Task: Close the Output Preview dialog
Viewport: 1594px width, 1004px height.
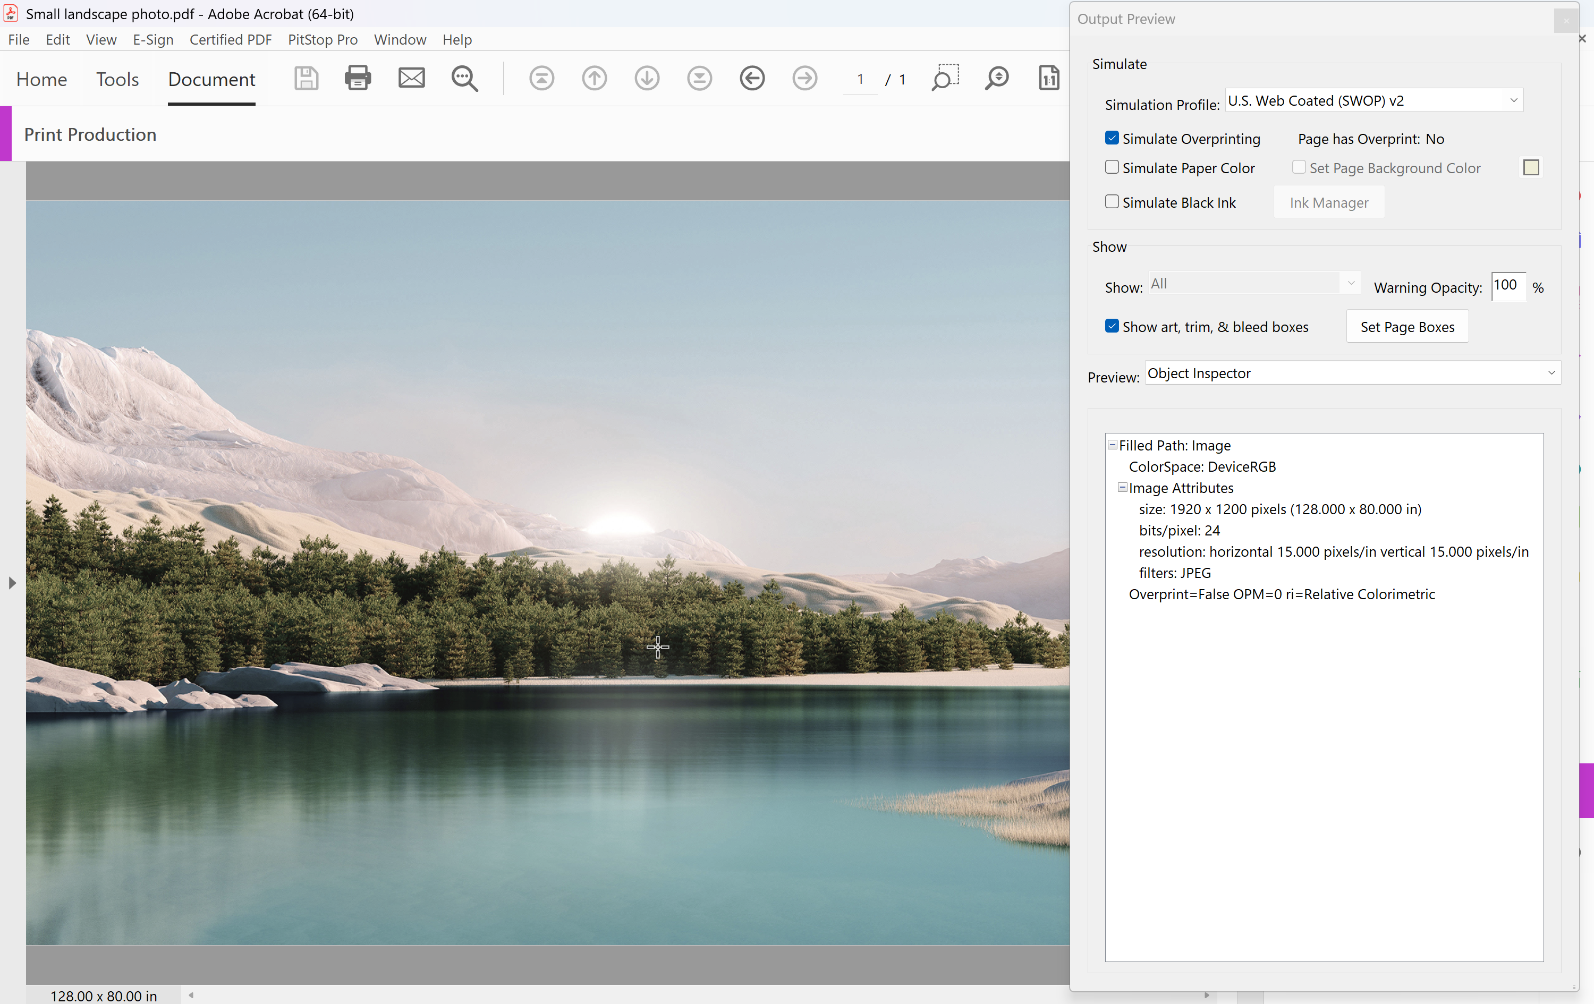Action: (1565, 21)
